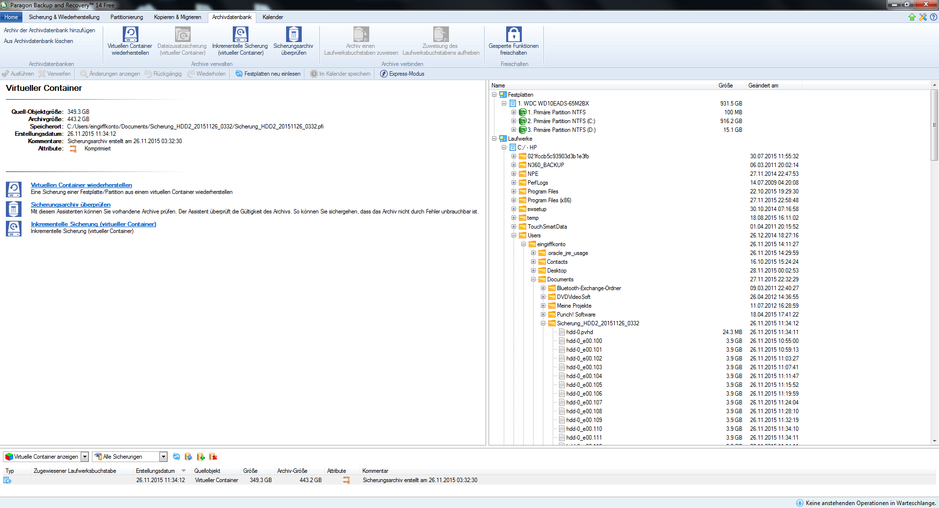
Task: Click the Virtuellen Container wiederherstellen ribbon icon
Action: point(130,34)
